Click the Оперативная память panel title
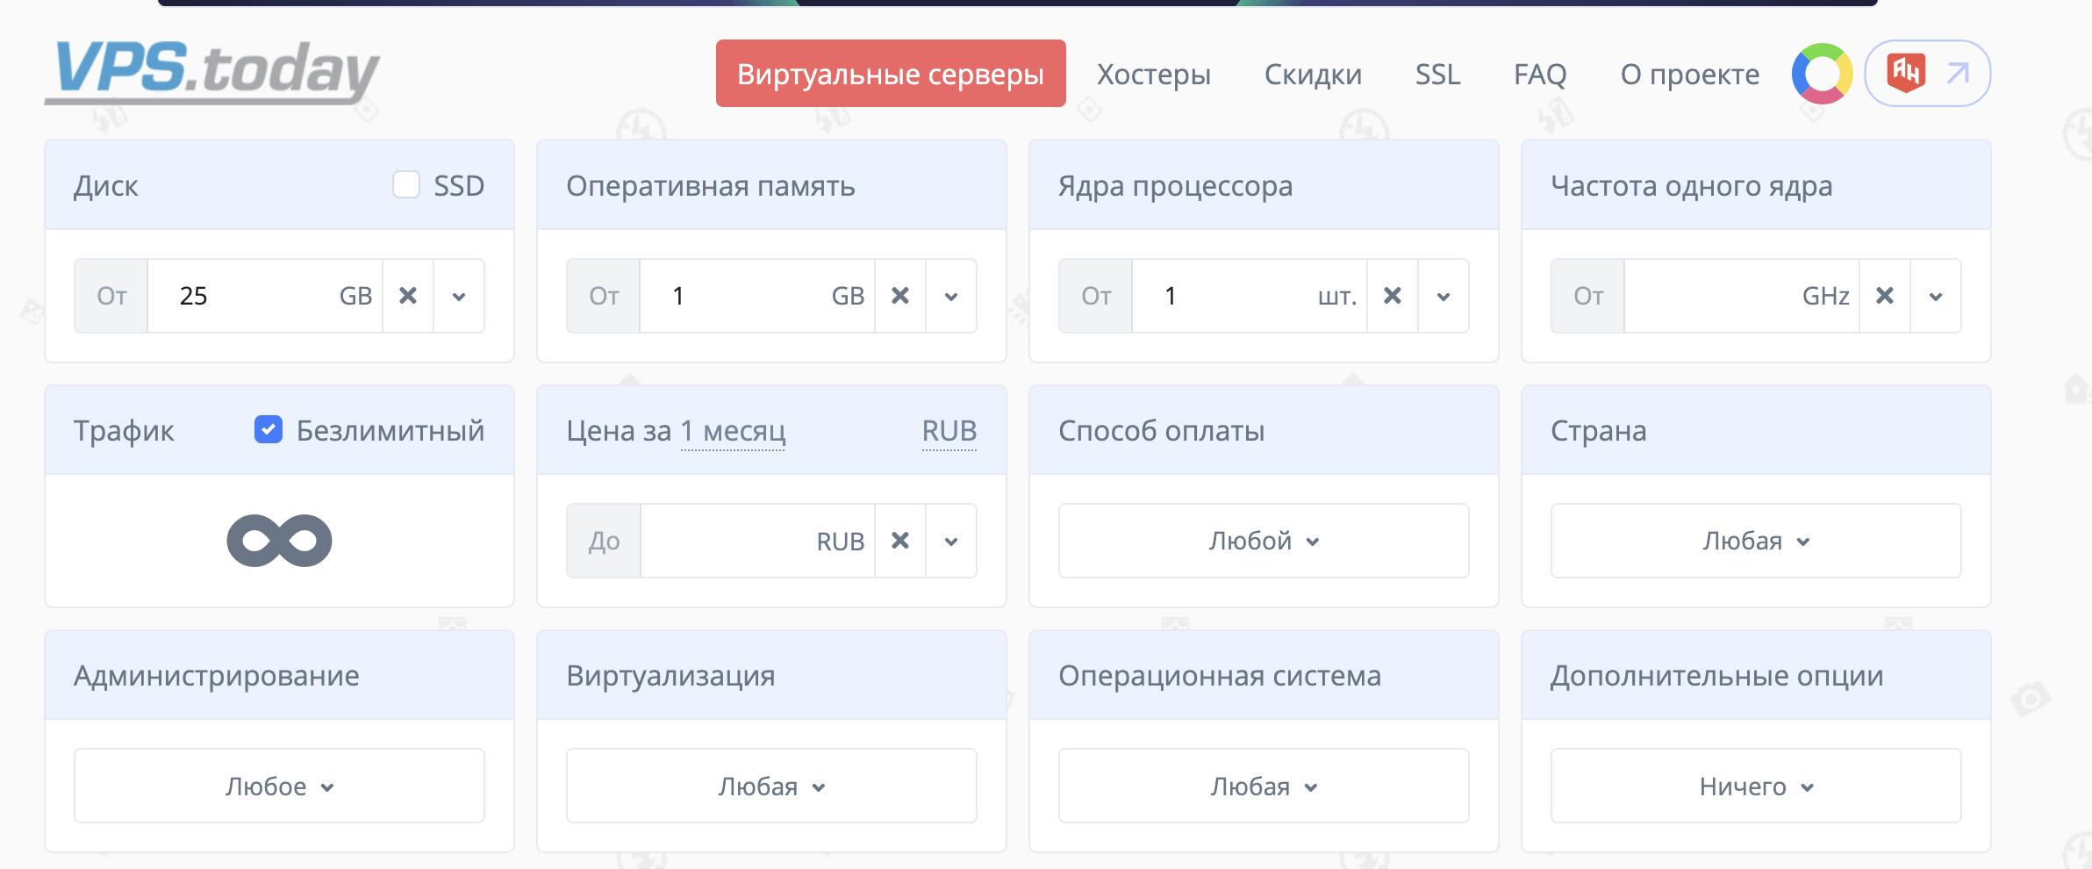2092x869 pixels. tap(711, 186)
